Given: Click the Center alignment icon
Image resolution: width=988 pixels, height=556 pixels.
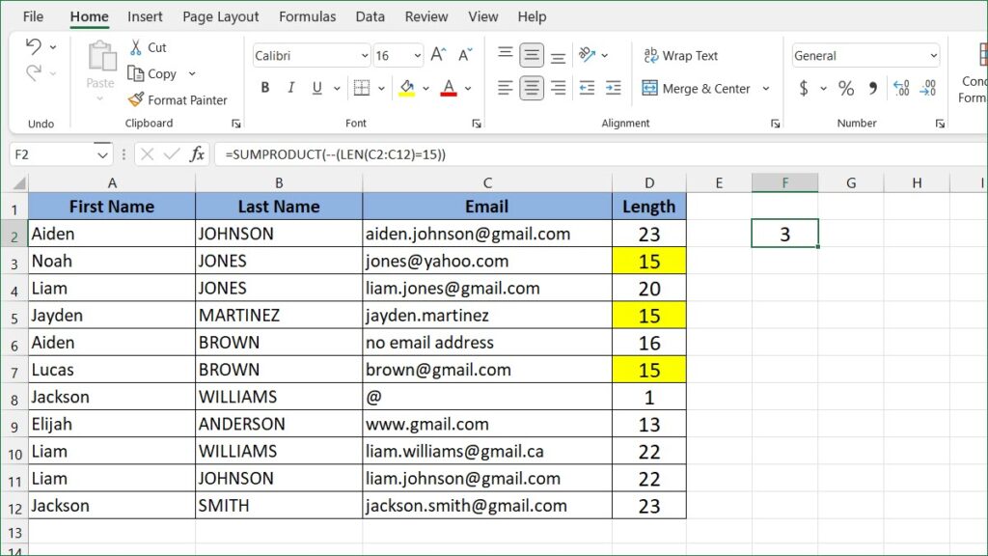Looking at the screenshot, I should (531, 88).
